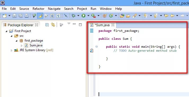Open the Window menu
Viewport: 189px width, 97px height.
(106, 9)
